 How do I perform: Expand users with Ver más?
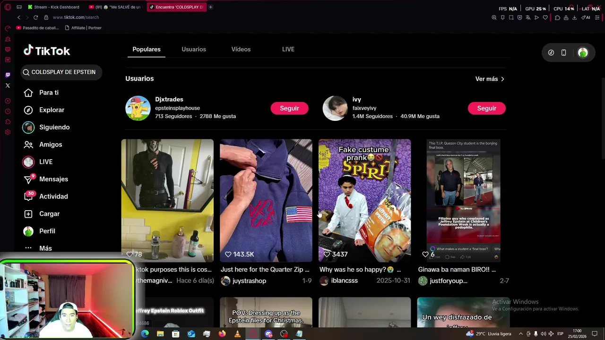[x=490, y=79]
